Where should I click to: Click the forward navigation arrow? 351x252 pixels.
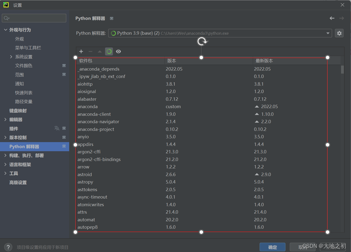tap(342, 18)
